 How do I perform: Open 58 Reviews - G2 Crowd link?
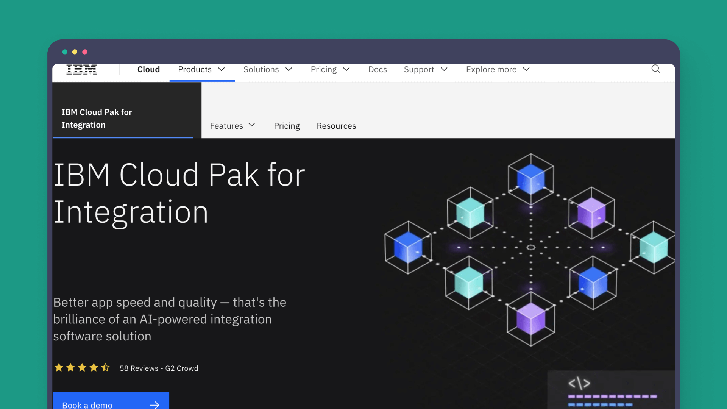159,368
